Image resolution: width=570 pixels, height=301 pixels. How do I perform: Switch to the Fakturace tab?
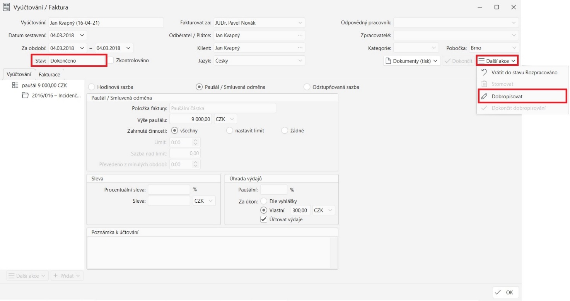(x=49, y=74)
